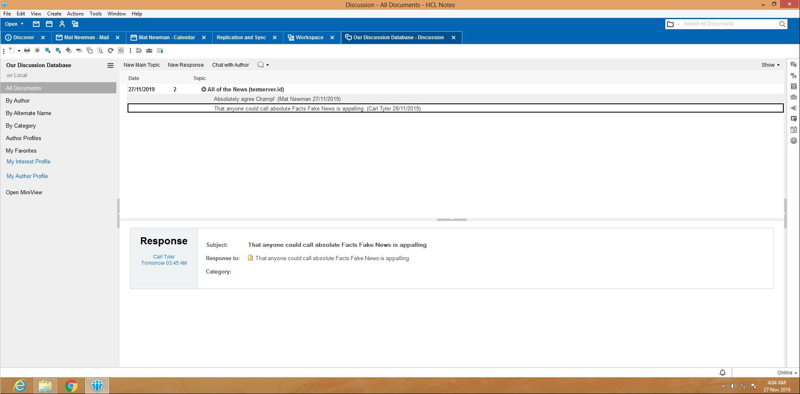Image resolution: width=800 pixels, height=394 pixels.
Task: Collapse the All of the News topic
Action: pos(204,89)
